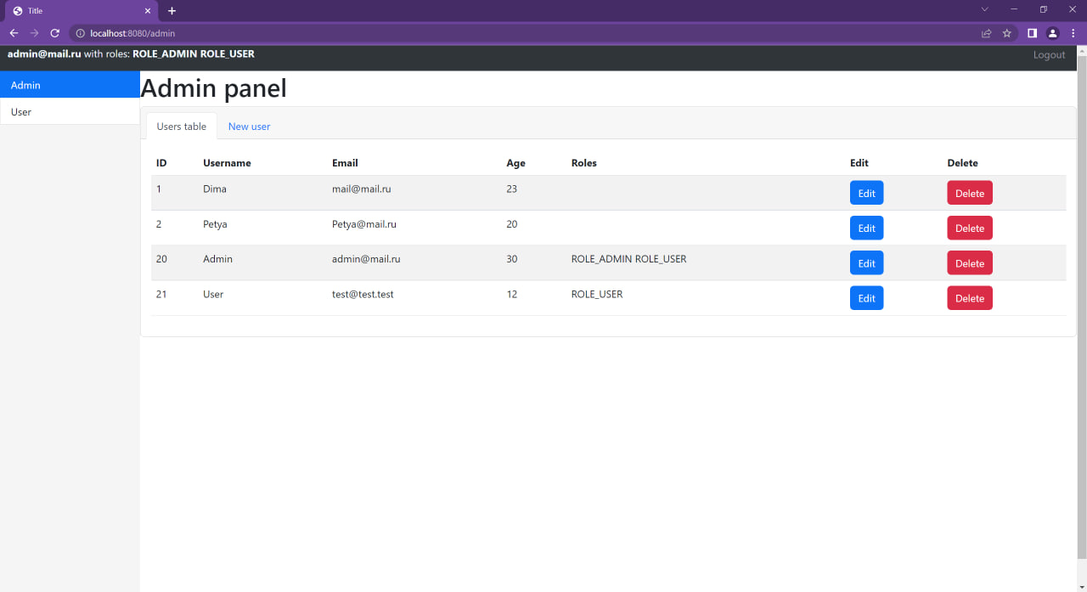This screenshot has width=1087, height=592.
Task: Open the browser side panel icon
Action: coord(1032,33)
